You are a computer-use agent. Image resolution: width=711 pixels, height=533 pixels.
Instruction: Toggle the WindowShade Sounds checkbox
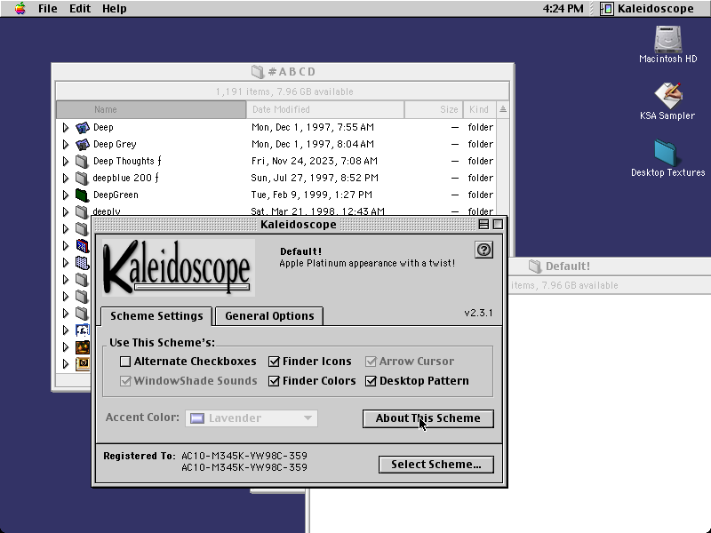point(125,381)
